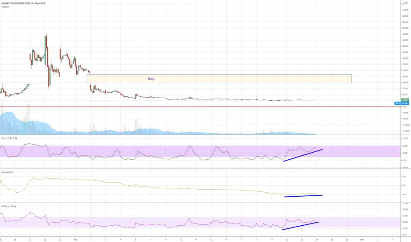Select the blue trendline on Stoch pane

tap(303, 155)
